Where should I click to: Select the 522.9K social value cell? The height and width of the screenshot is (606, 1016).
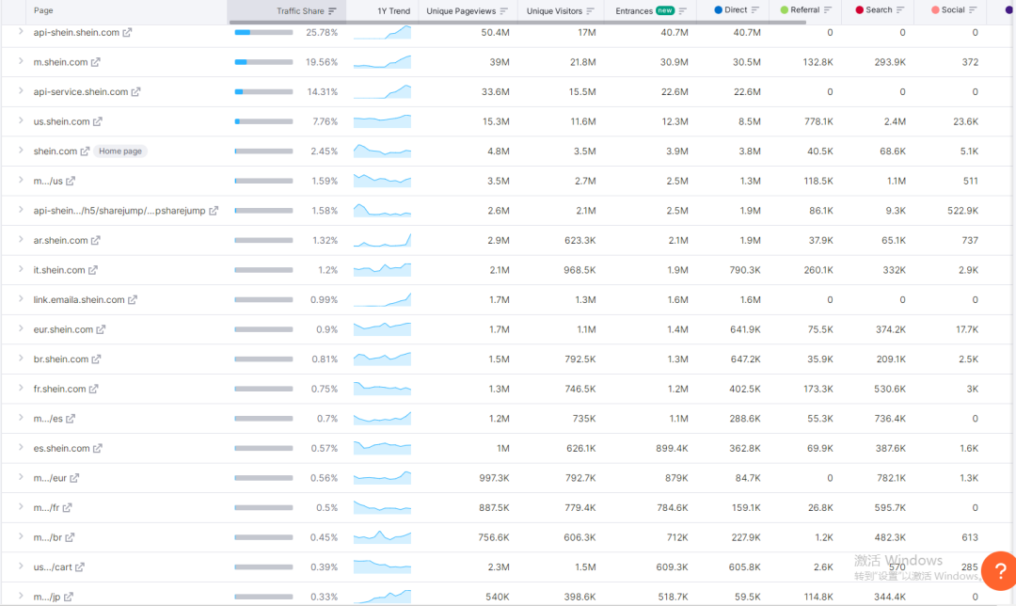962,211
